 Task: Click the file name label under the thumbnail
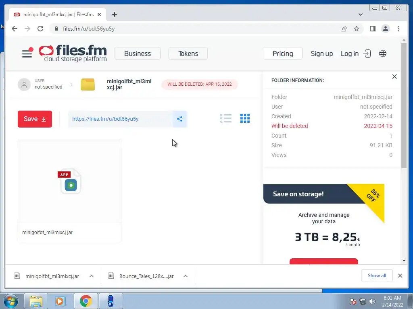point(48,233)
